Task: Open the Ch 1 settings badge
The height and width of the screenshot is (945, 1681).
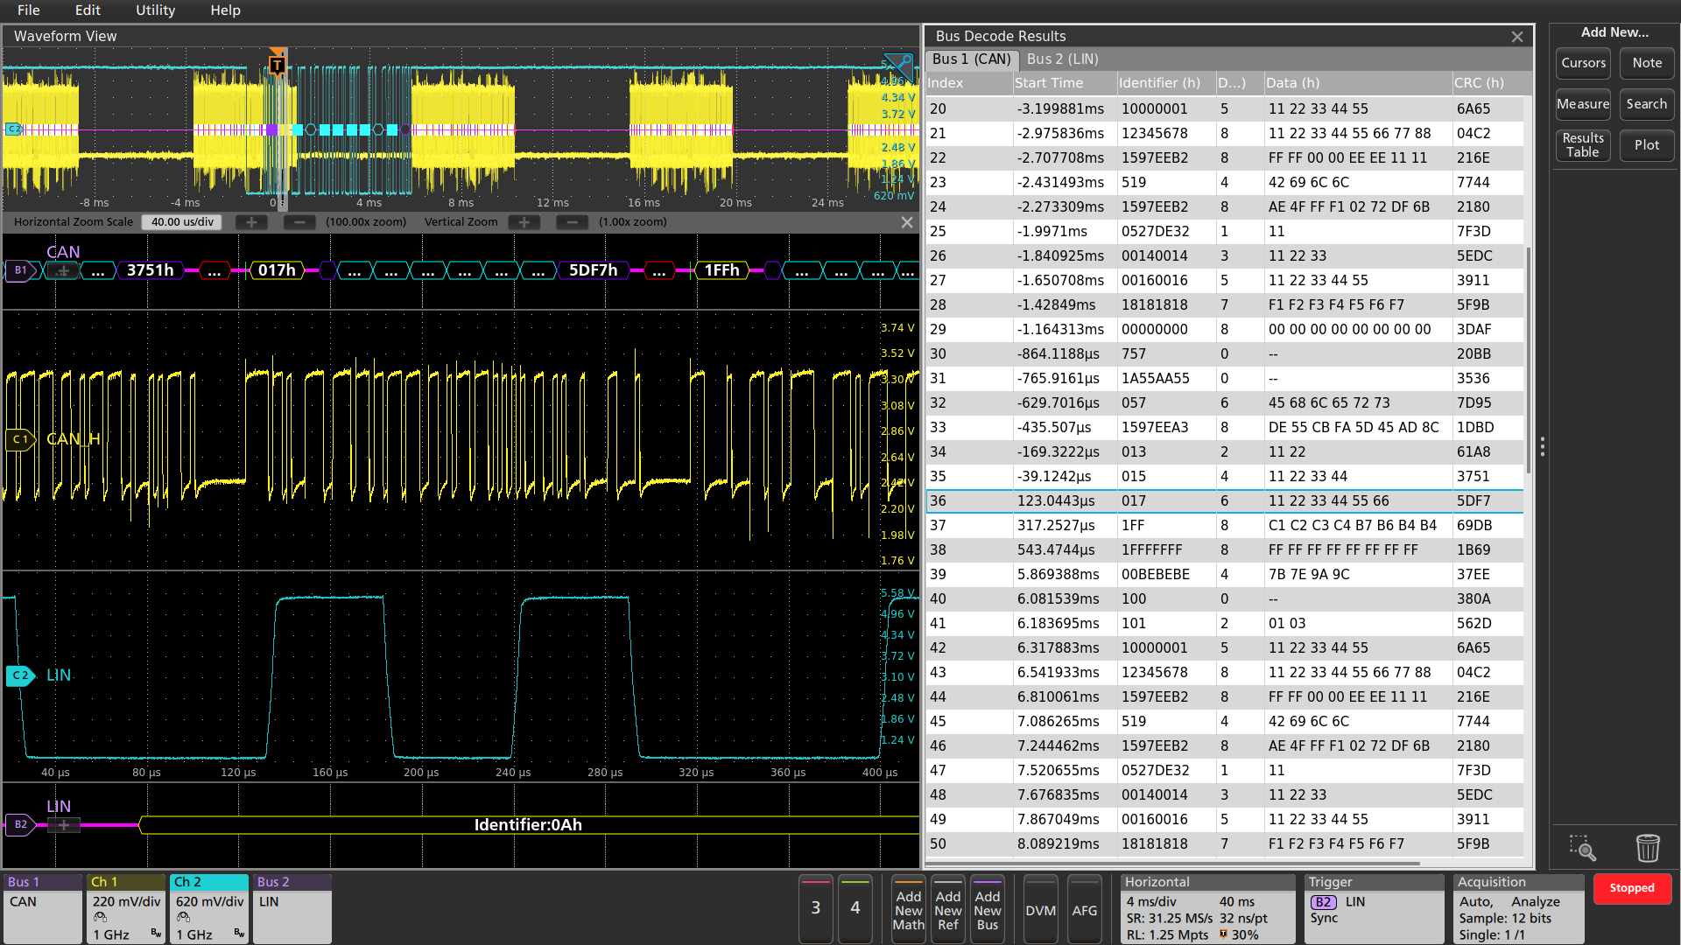Action: (x=126, y=908)
